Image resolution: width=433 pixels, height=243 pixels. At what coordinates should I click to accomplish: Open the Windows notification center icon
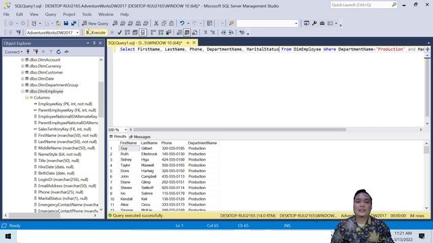tap(421, 236)
